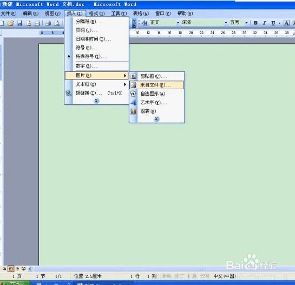Click the hyperlink globe icon
This screenshot has width=295, height=285.
point(69,93)
